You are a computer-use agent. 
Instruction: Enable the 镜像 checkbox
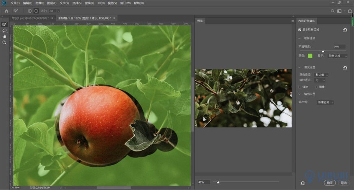[x=317, y=87]
